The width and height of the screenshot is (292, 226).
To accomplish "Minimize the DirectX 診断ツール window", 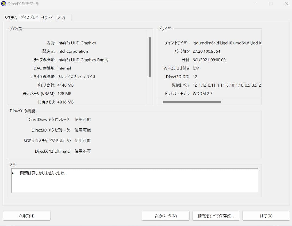I will (x=255, y=4).
